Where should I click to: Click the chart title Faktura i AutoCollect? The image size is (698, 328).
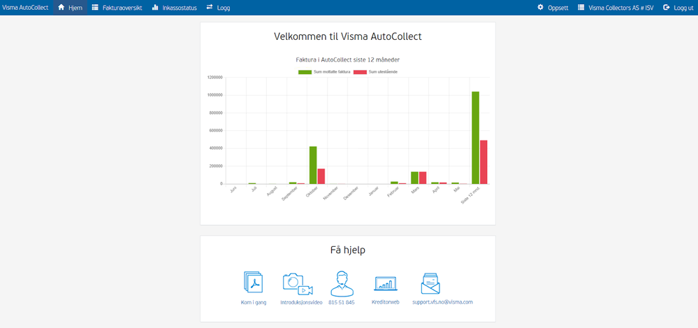tap(348, 59)
